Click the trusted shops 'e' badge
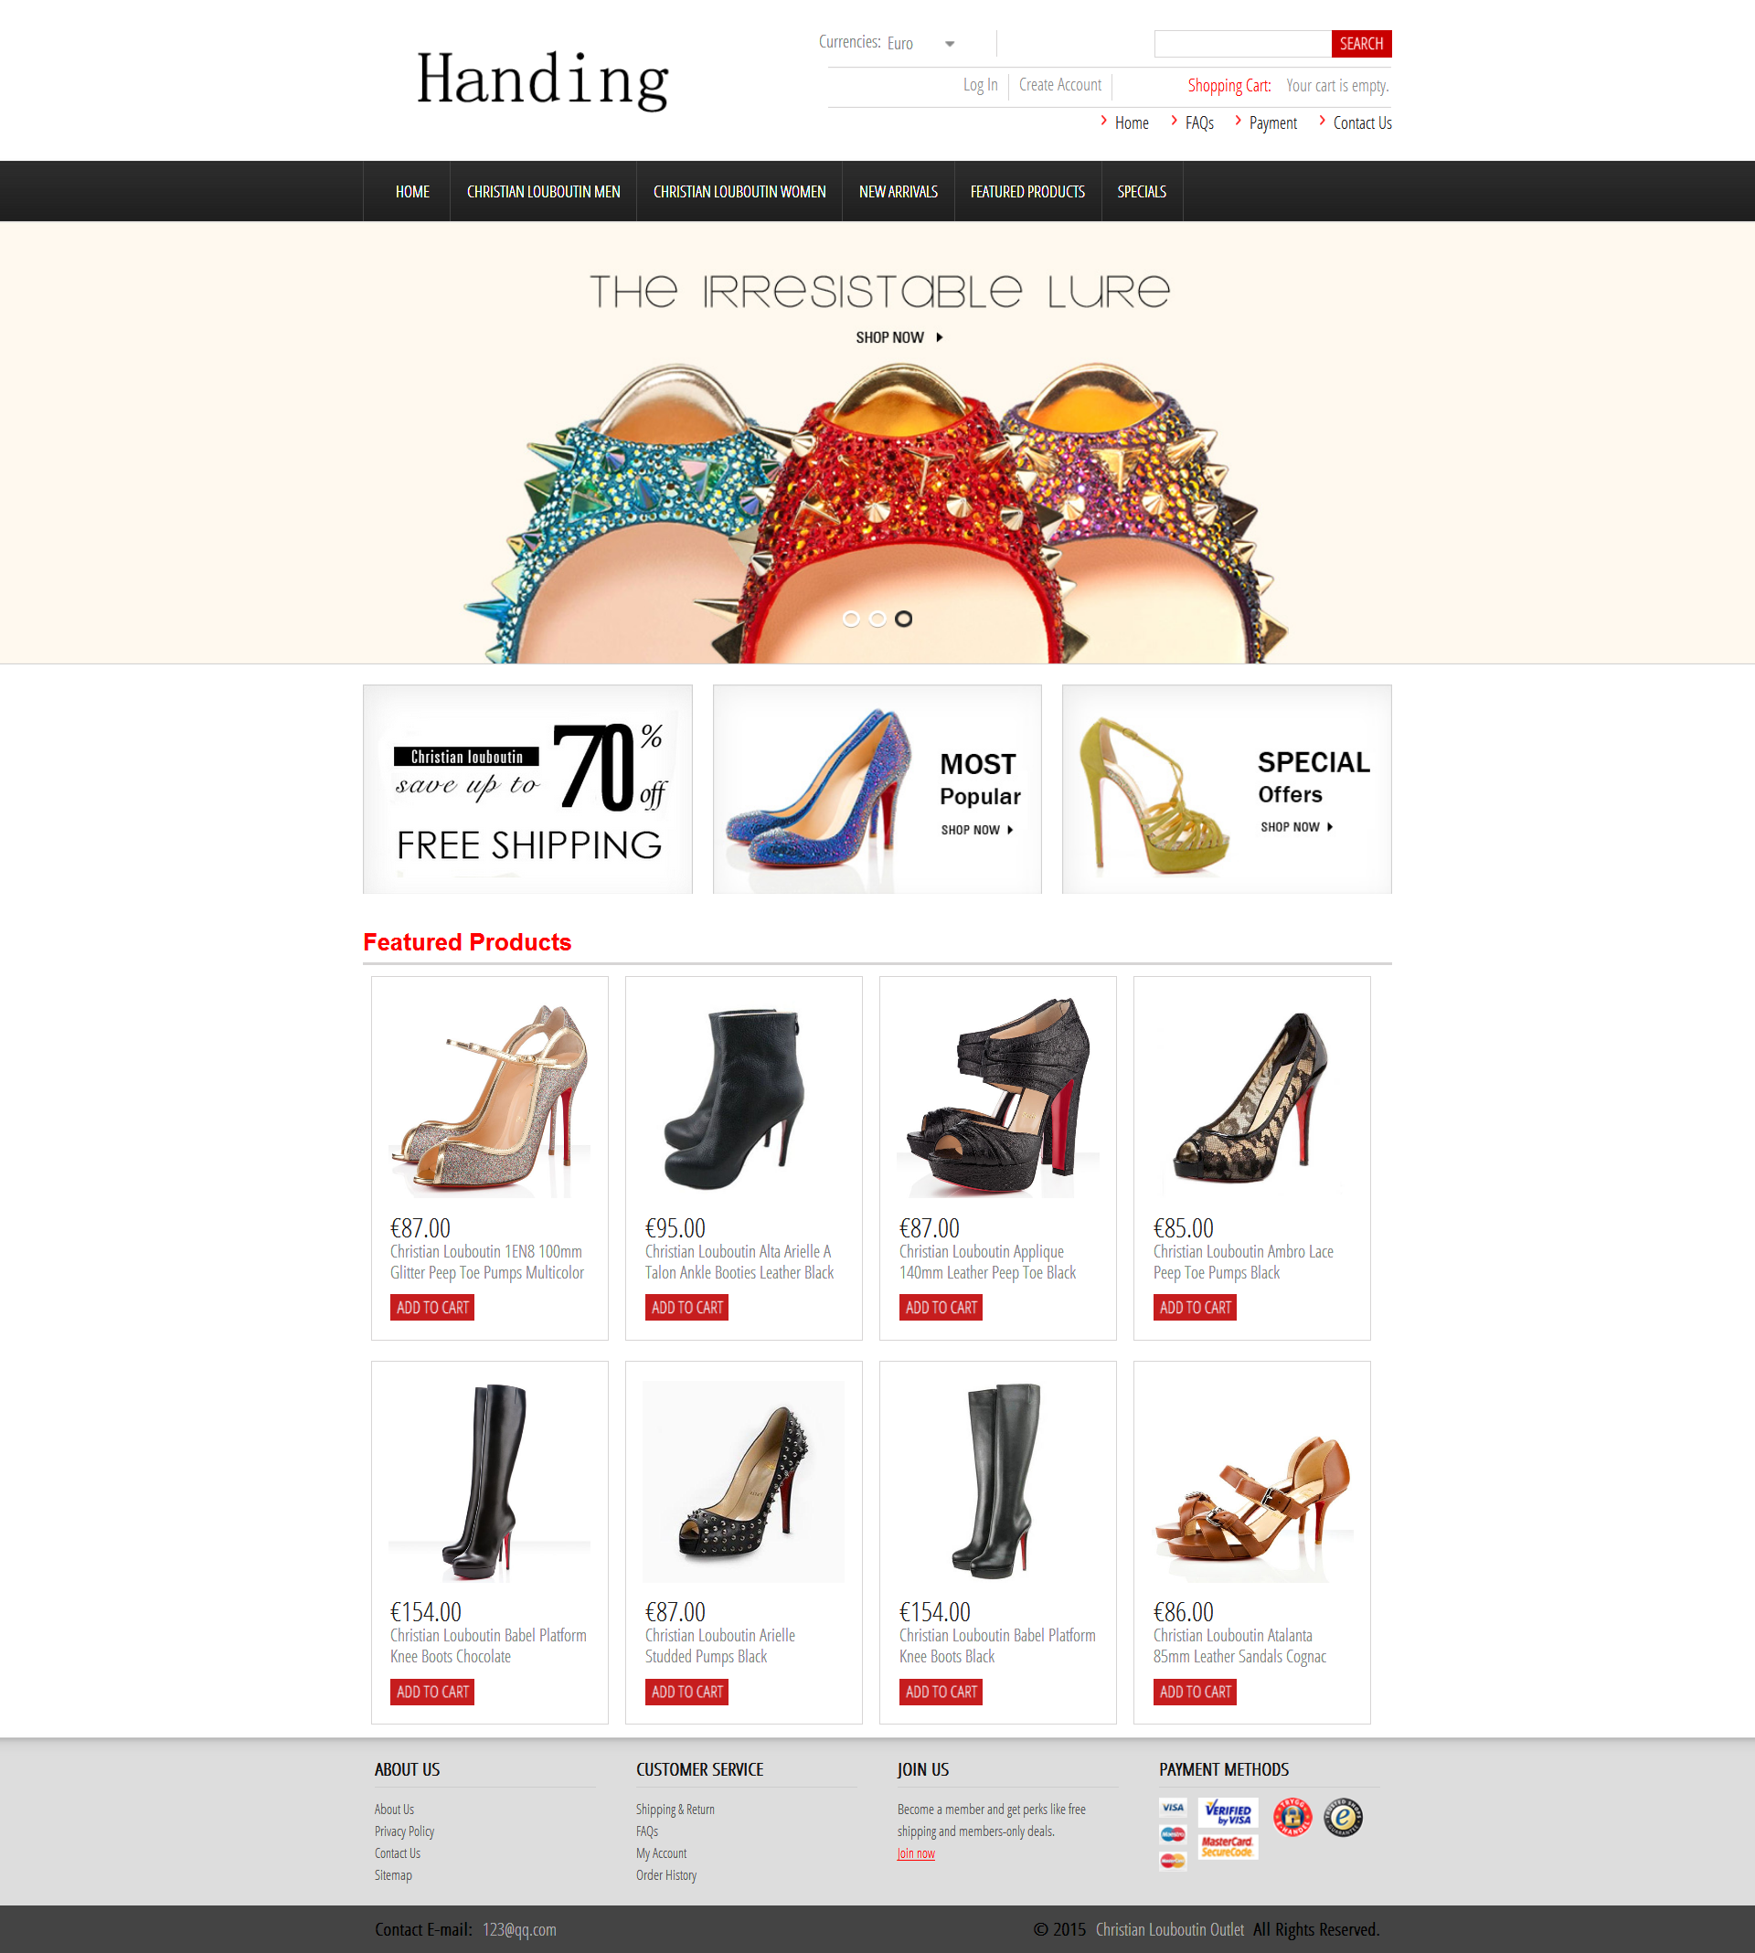 [x=1342, y=1817]
